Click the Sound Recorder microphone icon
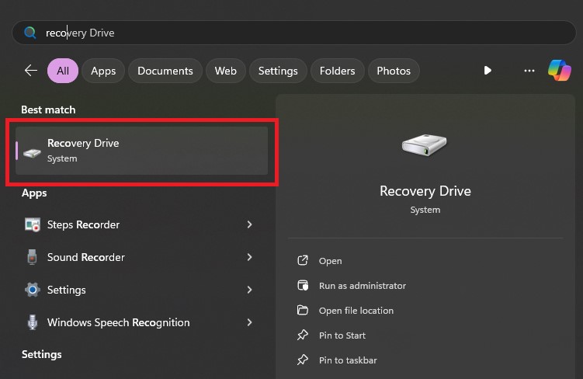The width and height of the screenshot is (583, 379). [33, 257]
